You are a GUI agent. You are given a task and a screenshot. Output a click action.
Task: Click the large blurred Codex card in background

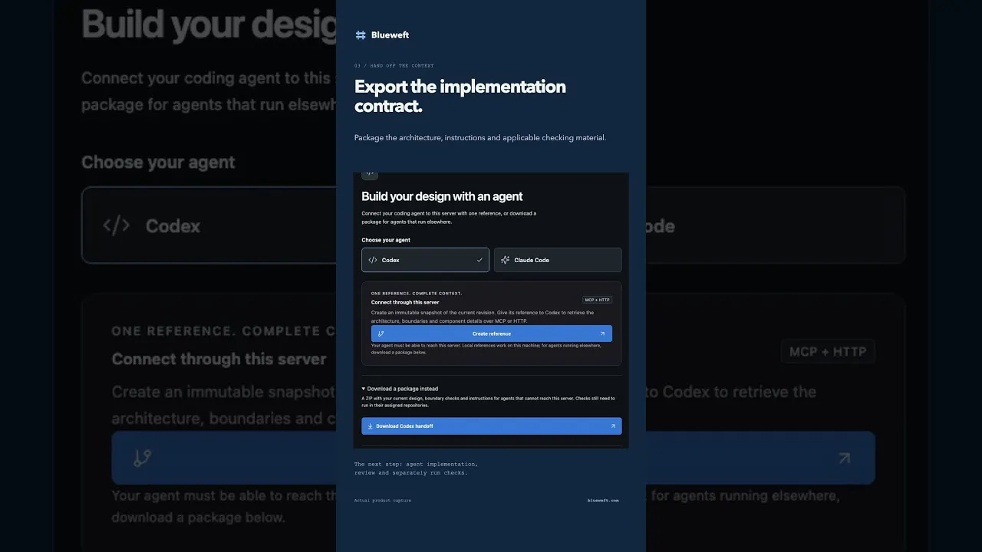209,225
